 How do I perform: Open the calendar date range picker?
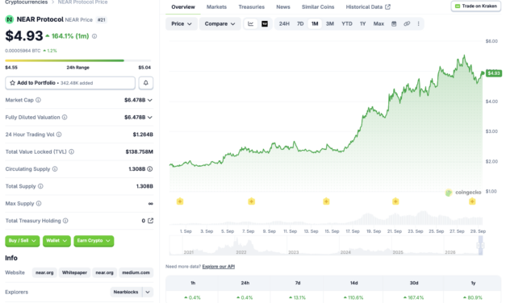click(x=394, y=24)
